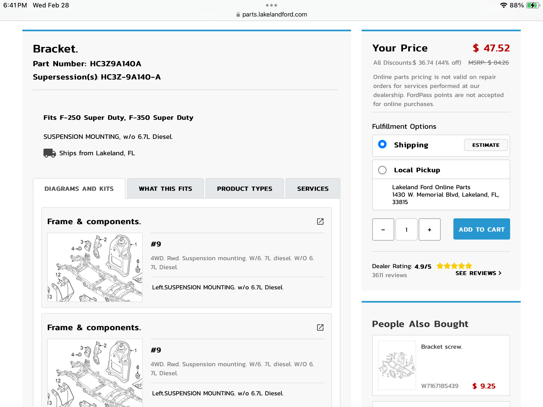
Task: Switch to the WHAT THIS FITS tab
Action: coord(165,189)
